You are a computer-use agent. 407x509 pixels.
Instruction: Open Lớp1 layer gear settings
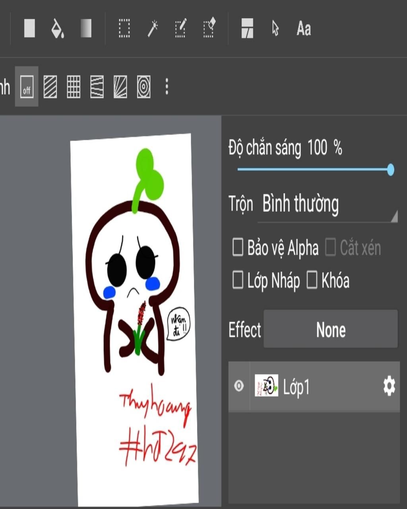pos(389,386)
